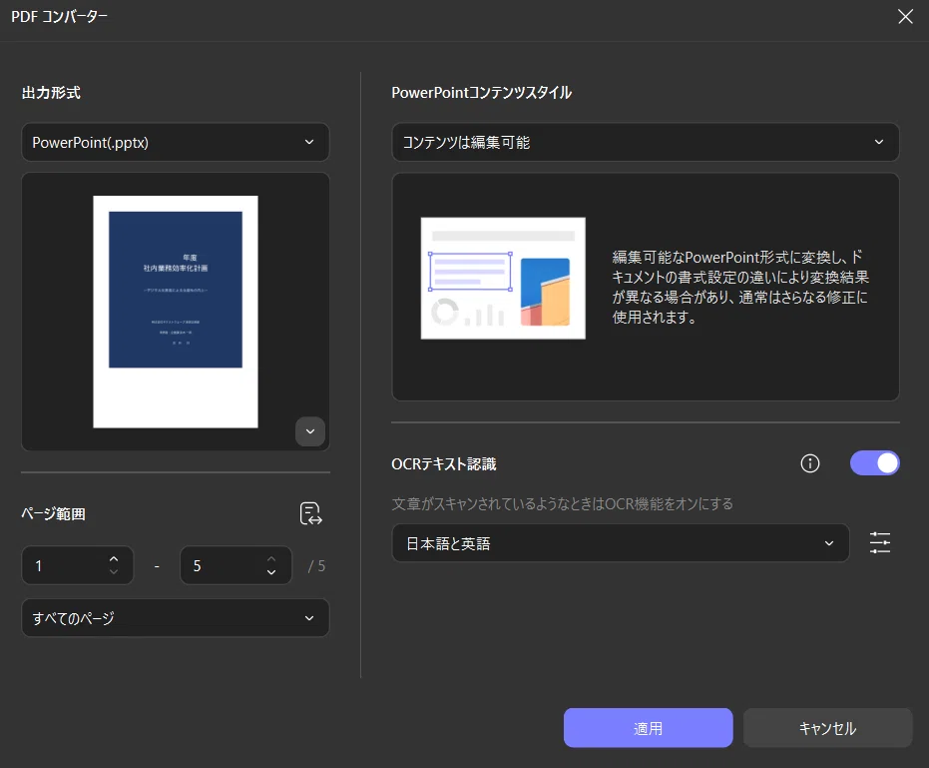Increase the end page number with up arrow
Viewport: 929px width, 768px height.
pyautogui.click(x=271, y=558)
